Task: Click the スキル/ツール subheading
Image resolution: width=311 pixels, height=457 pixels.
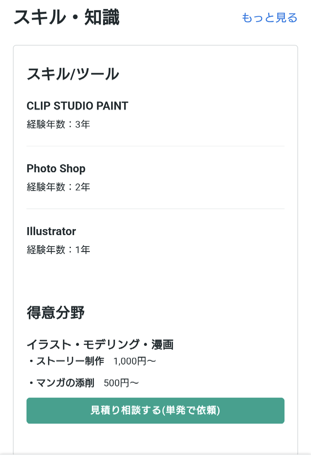Action: pos(73,74)
